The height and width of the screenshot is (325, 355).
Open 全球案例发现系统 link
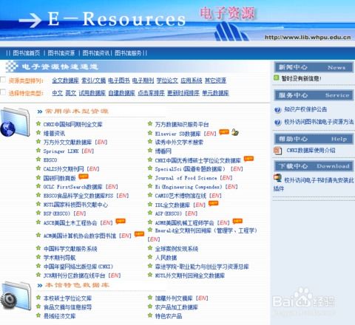pyautogui.click(x=177, y=249)
